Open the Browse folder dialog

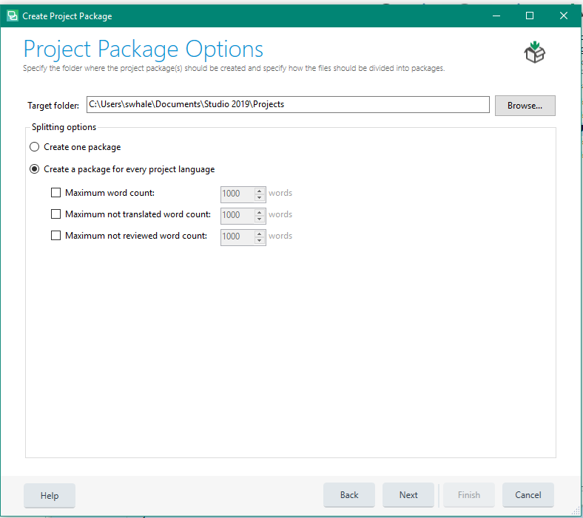(525, 106)
